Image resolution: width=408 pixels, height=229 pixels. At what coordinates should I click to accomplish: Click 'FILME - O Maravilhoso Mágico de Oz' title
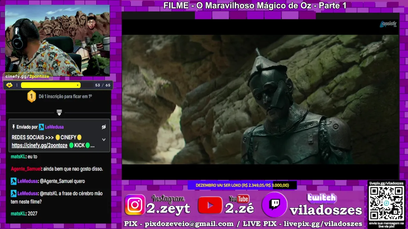coord(255,5)
